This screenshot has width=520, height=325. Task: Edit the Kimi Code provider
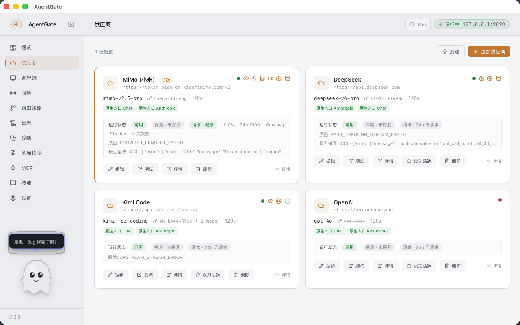pyautogui.click(x=116, y=275)
